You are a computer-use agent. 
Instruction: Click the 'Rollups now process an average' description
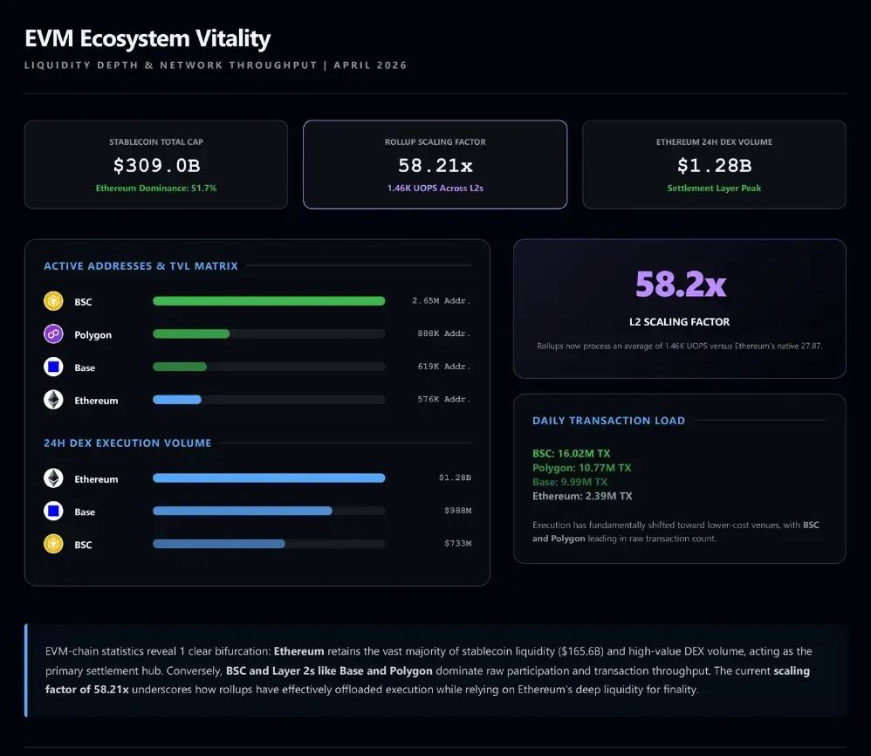point(679,346)
